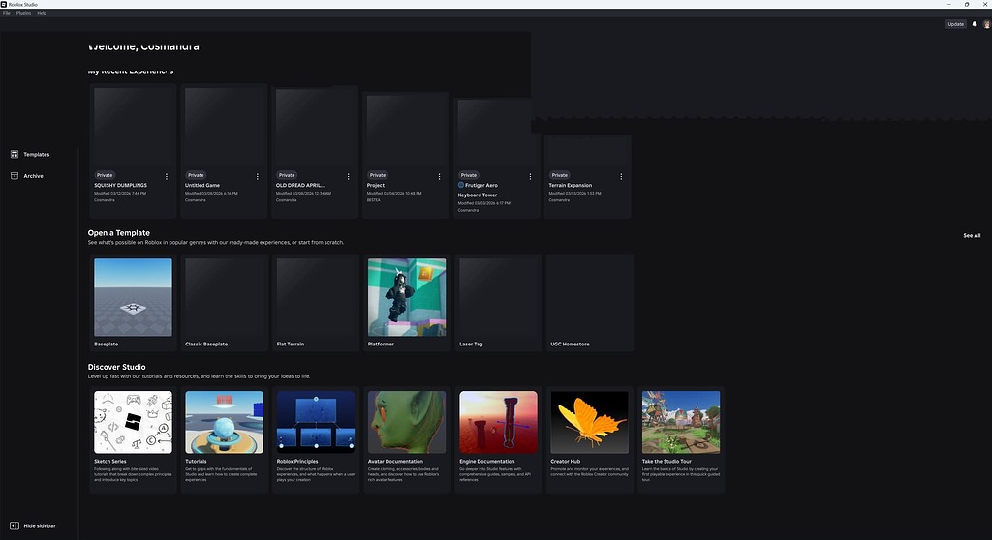Click the Frutiger Aero globe icon
Screen dimensions: 992x540
click(x=461, y=185)
